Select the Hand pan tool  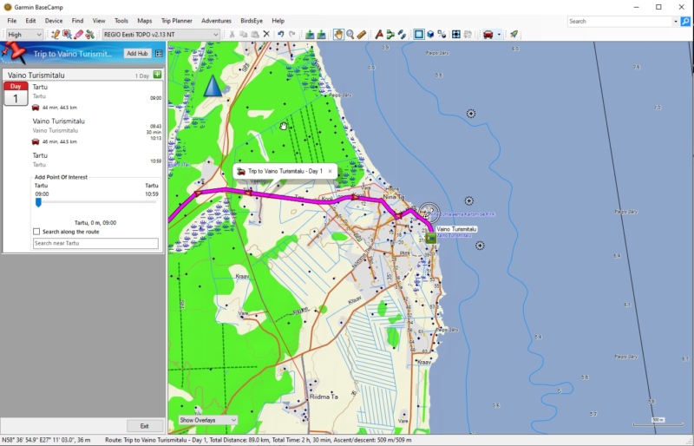[x=338, y=35]
